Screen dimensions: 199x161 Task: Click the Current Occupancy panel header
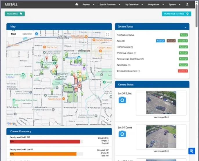(x=59, y=131)
